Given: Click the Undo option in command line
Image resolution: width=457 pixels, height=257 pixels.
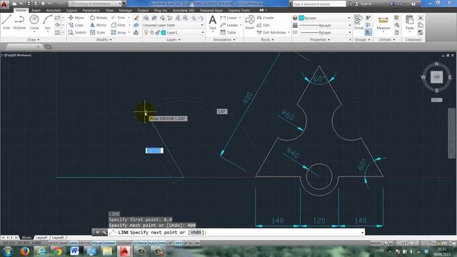Looking at the screenshot, I should click(x=196, y=232).
